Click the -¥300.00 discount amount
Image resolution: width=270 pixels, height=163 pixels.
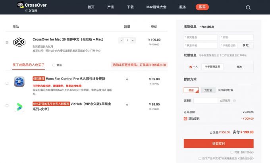(x=247, y=118)
